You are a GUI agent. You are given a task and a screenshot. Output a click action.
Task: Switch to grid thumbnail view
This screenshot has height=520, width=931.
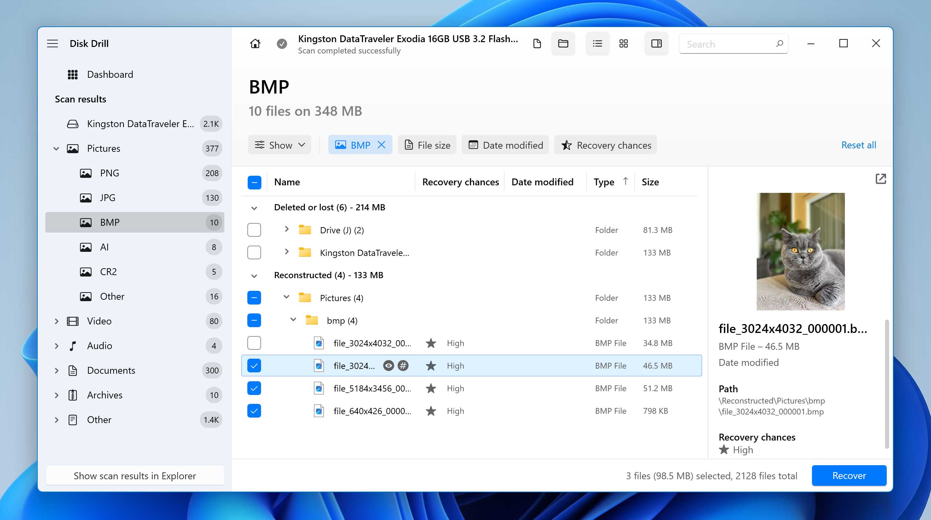tap(623, 44)
